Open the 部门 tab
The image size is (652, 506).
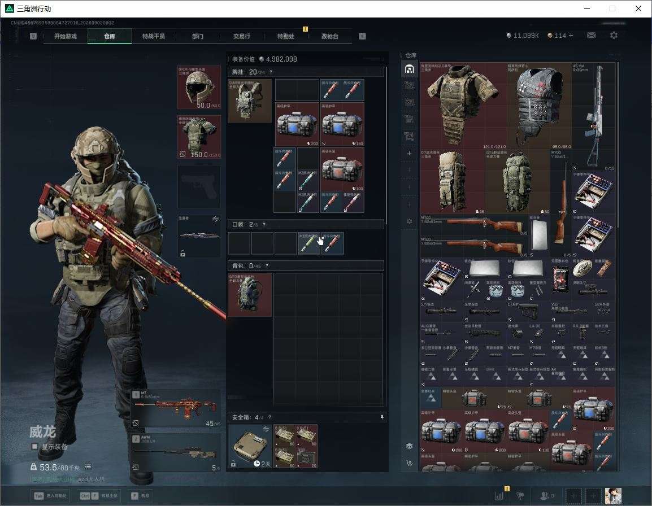pyautogui.click(x=198, y=36)
